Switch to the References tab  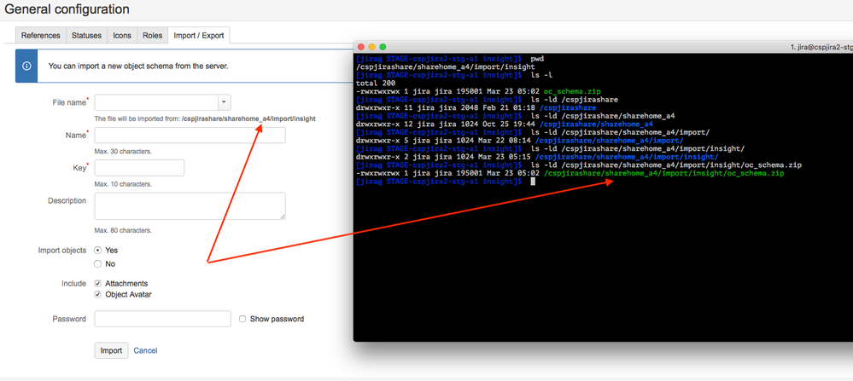coord(41,35)
